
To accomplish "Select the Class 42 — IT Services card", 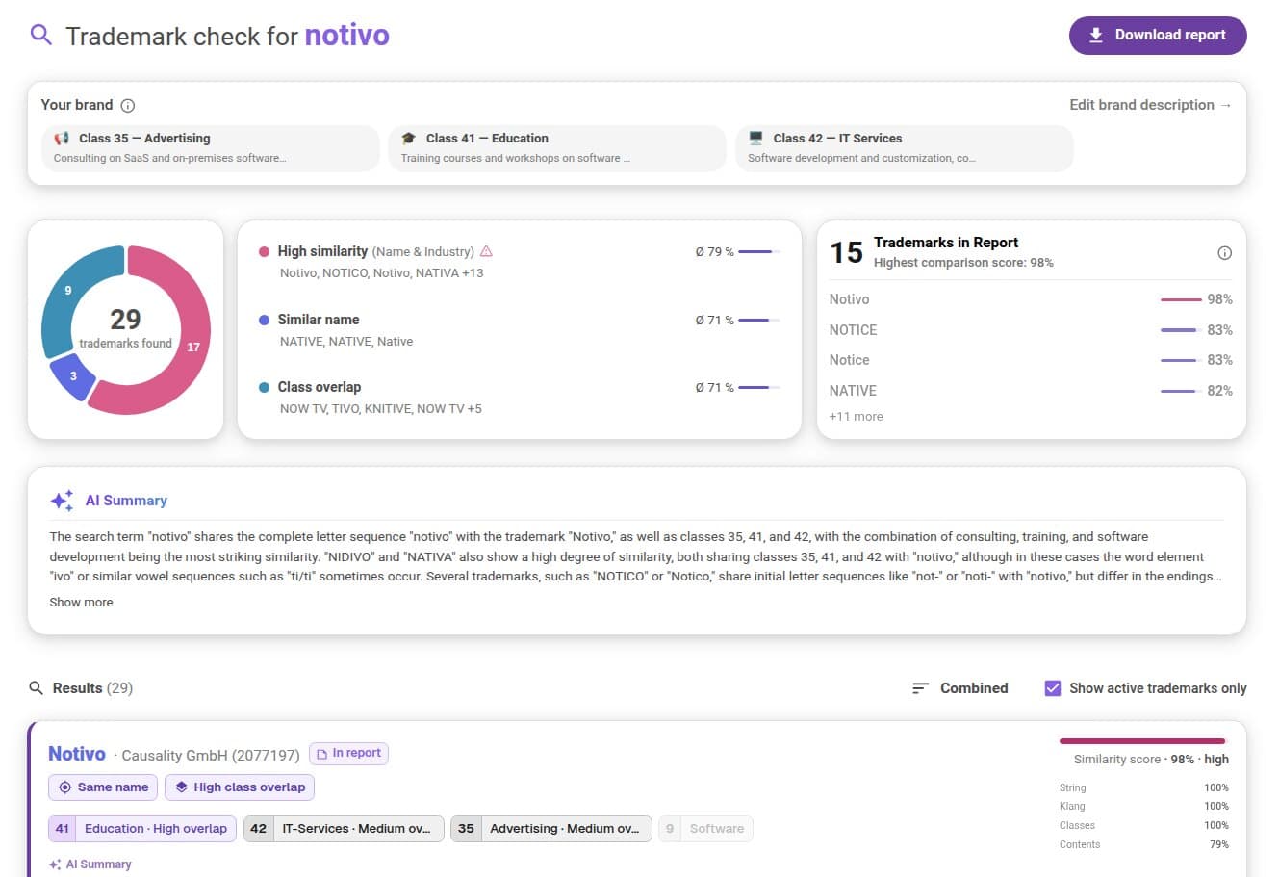I will 905,148.
